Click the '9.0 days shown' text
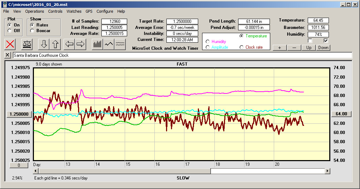 pyautogui.click(x=49, y=64)
